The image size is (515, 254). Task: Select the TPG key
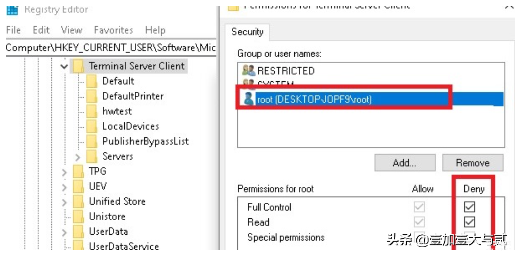click(x=97, y=171)
